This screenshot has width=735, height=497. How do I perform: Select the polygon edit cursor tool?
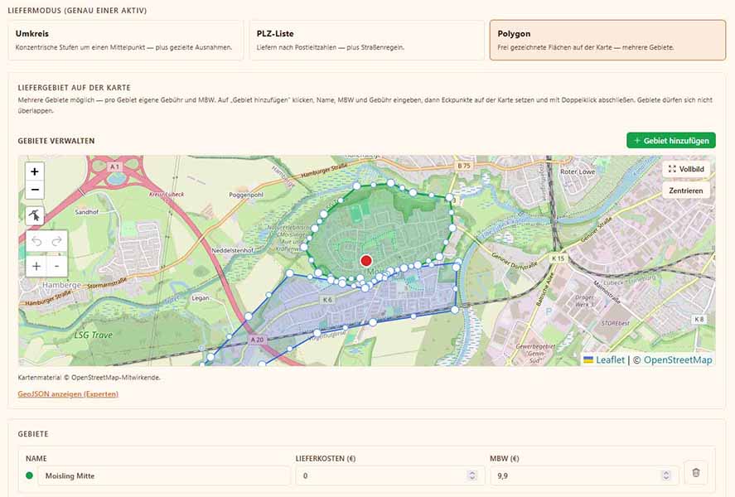click(x=35, y=215)
